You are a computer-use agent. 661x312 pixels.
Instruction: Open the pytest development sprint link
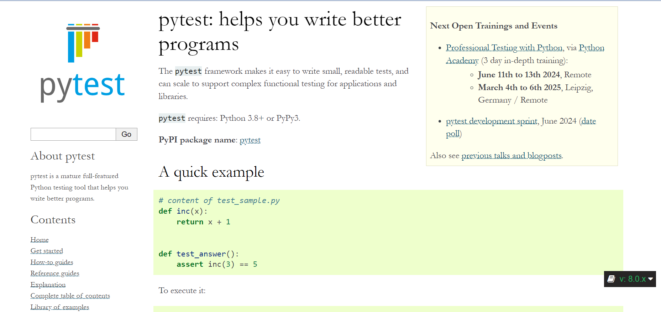(492, 121)
